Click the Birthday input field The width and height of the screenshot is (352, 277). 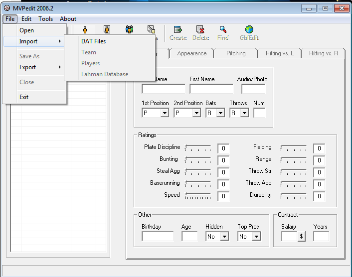tap(158, 237)
